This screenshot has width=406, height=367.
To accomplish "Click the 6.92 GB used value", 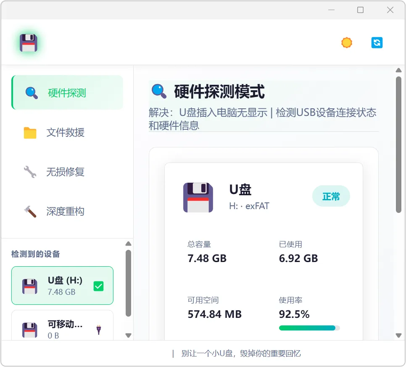I will click(x=298, y=258).
